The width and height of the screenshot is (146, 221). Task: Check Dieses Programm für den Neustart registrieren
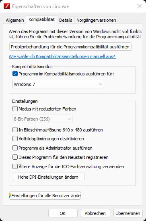pyautogui.click(x=15, y=157)
